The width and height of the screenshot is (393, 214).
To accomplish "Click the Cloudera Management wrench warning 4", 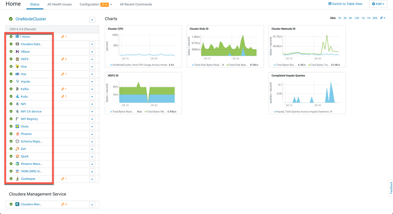I will tap(64, 204).
